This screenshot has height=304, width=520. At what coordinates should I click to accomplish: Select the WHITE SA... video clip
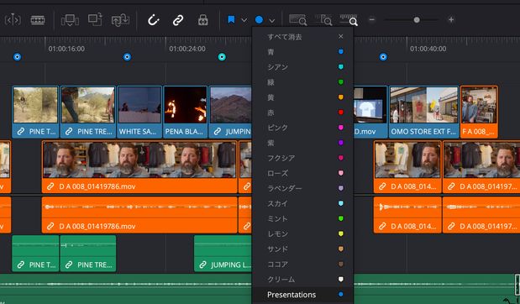[139, 112]
